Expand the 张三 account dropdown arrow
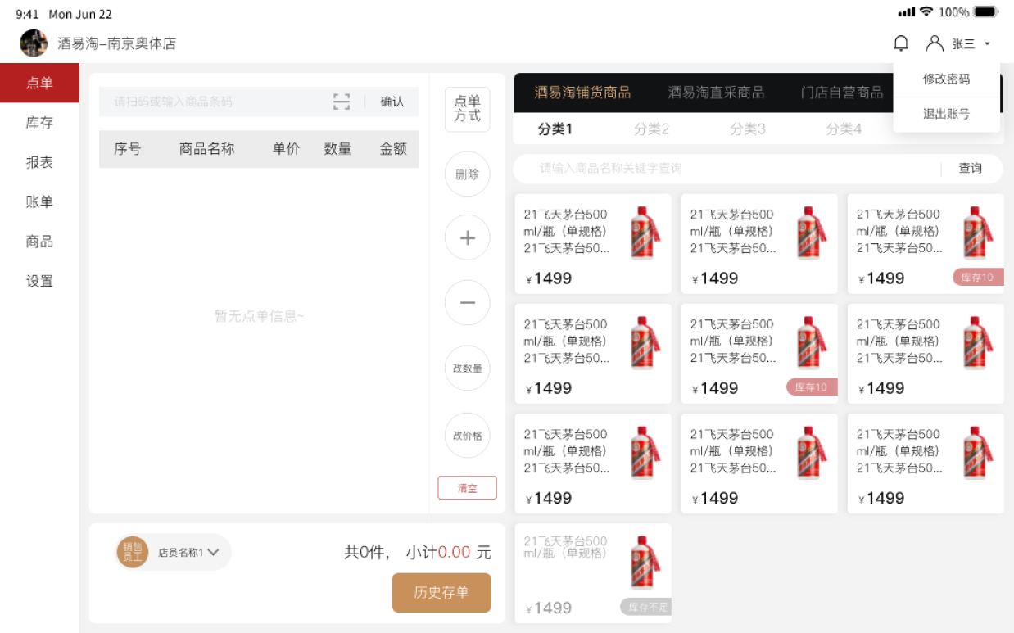 987,44
